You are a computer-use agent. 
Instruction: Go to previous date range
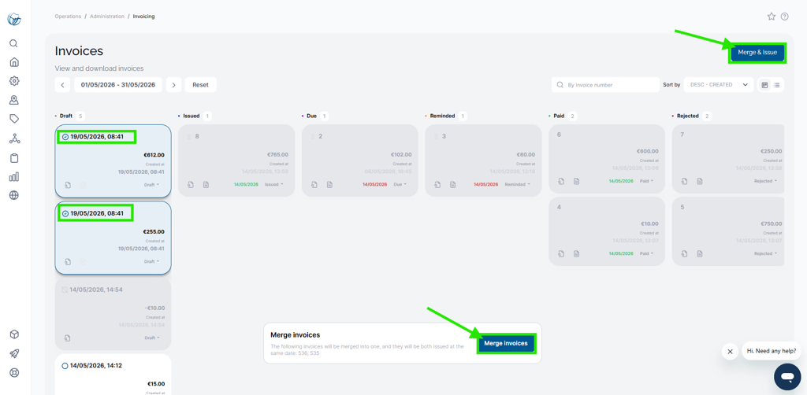pyautogui.click(x=62, y=85)
